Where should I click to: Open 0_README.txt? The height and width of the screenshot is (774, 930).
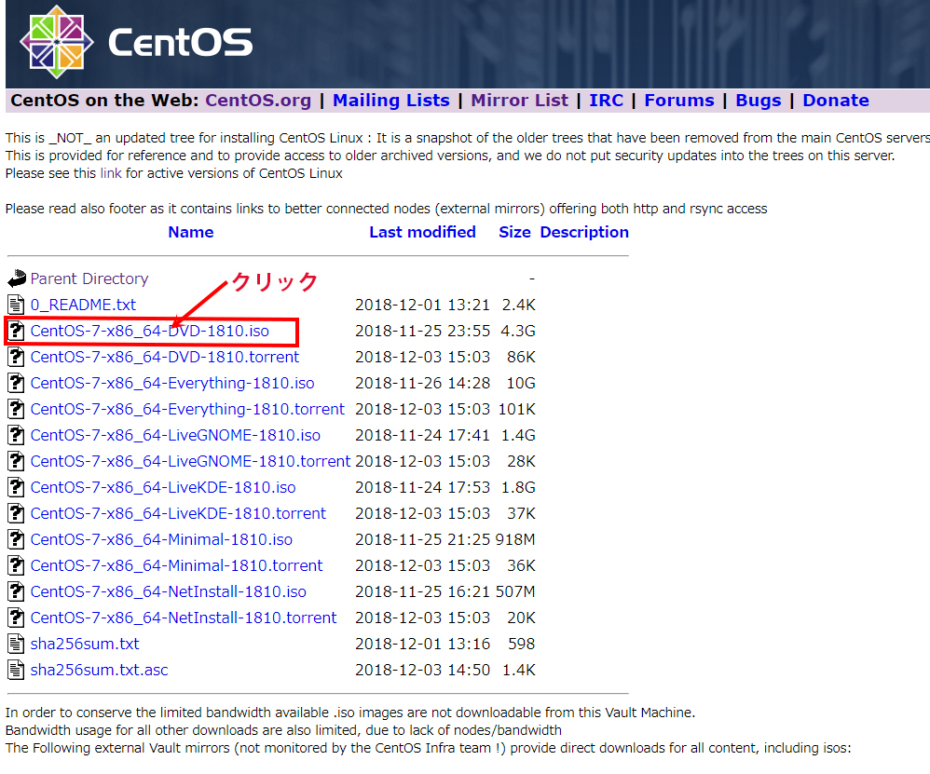point(83,305)
